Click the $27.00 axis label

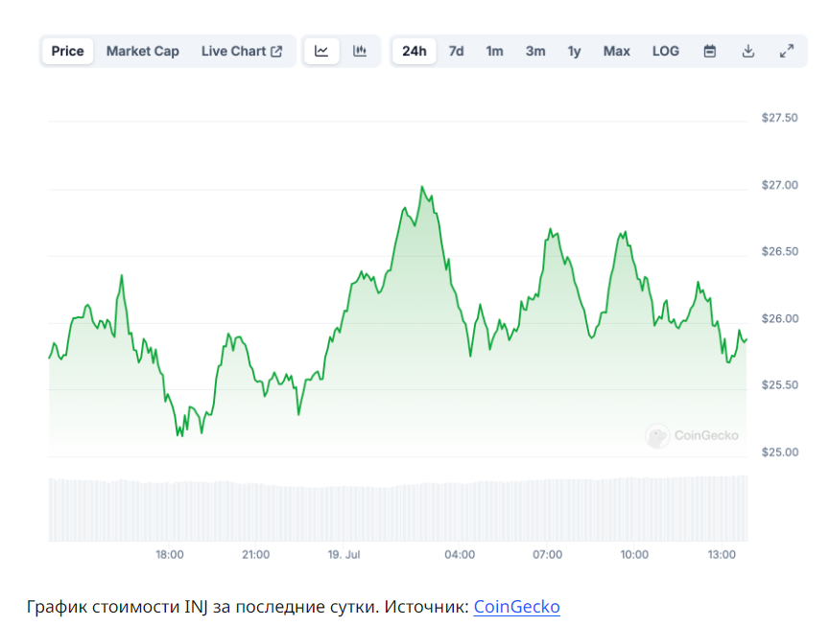[x=780, y=185]
